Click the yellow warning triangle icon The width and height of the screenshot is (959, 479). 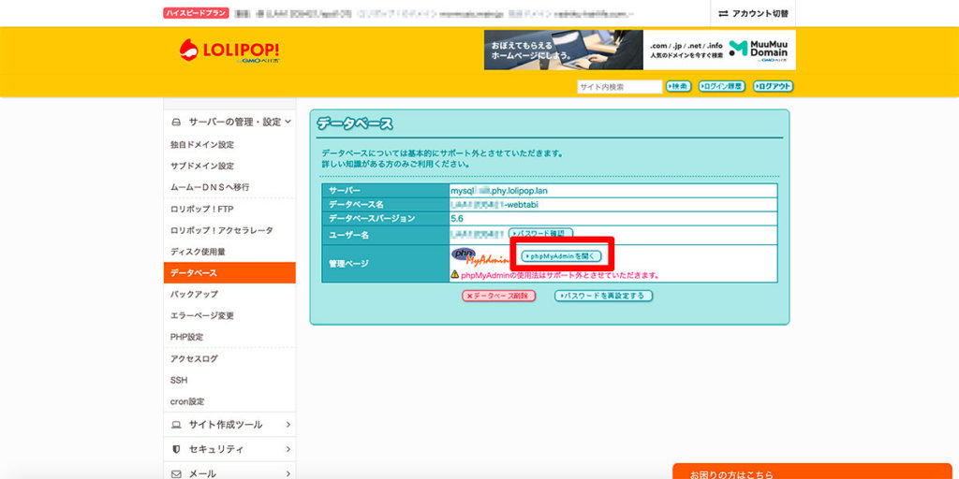click(x=454, y=275)
